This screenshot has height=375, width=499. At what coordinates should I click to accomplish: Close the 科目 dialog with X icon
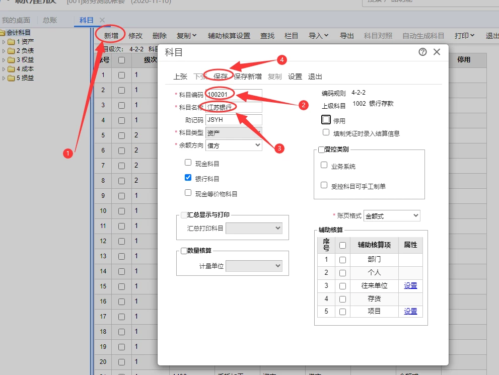coord(437,52)
